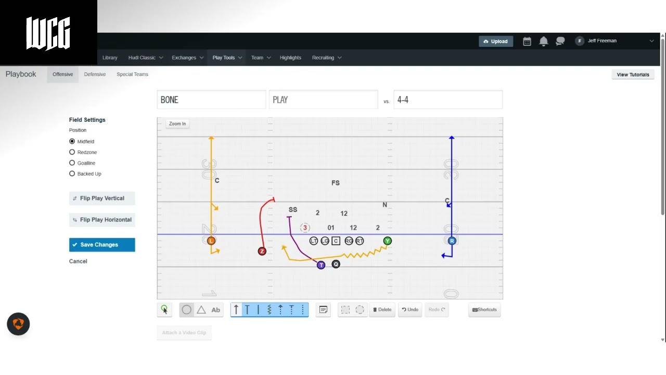Select the circle player shape tool
The image size is (666, 375).
[x=186, y=310]
